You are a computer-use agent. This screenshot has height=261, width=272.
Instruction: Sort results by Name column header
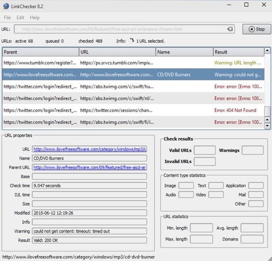184,52
